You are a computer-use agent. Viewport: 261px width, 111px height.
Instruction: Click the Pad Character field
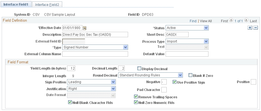[164, 90]
